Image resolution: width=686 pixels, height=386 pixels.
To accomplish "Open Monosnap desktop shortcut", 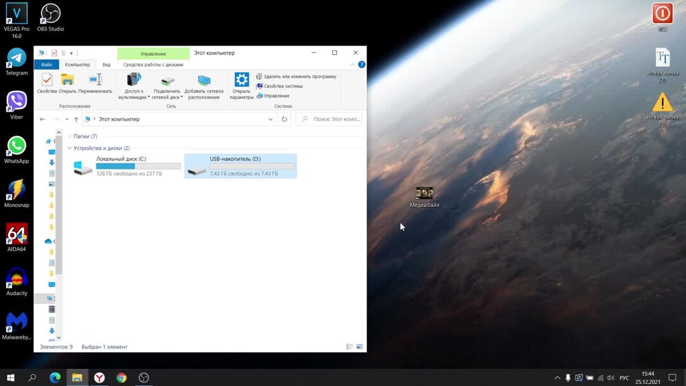I will 17,194.
